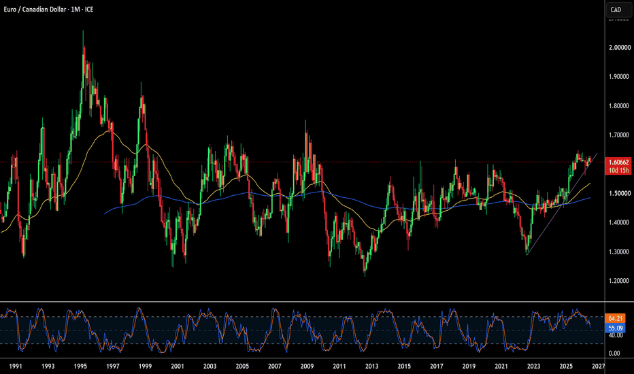Click the blue 55.09 stochastic value label
Image resolution: width=634 pixels, height=374 pixels.
pyautogui.click(x=615, y=328)
